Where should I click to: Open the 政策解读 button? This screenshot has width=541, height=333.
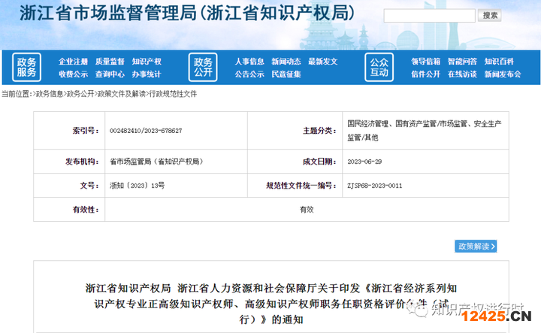[x=476, y=246]
